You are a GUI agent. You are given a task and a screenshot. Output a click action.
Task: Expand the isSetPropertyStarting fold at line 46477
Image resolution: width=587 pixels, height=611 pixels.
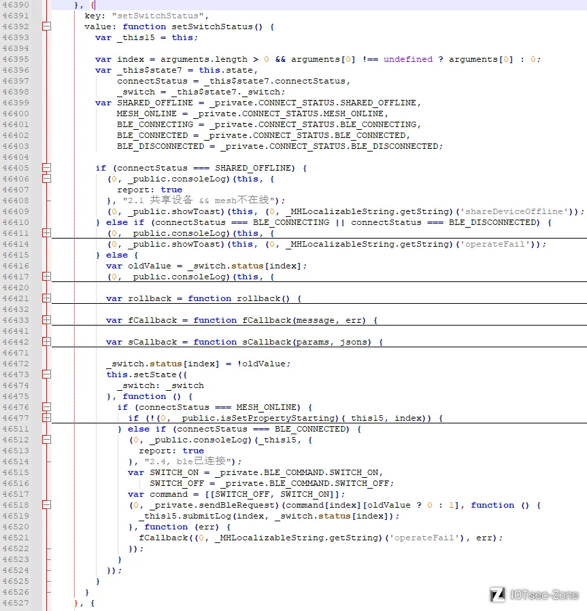click(x=46, y=418)
